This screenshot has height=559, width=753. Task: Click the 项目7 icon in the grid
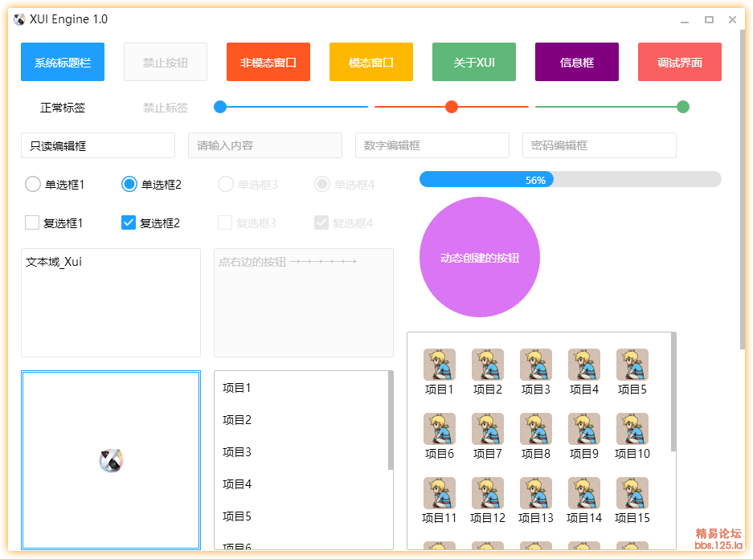click(x=488, y=429)
